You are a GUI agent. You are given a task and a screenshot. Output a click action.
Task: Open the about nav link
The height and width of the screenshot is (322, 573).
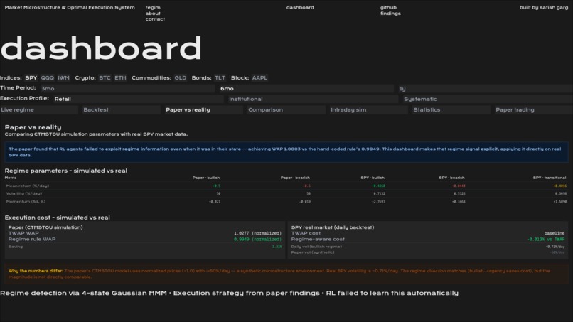tap(153, 14)
